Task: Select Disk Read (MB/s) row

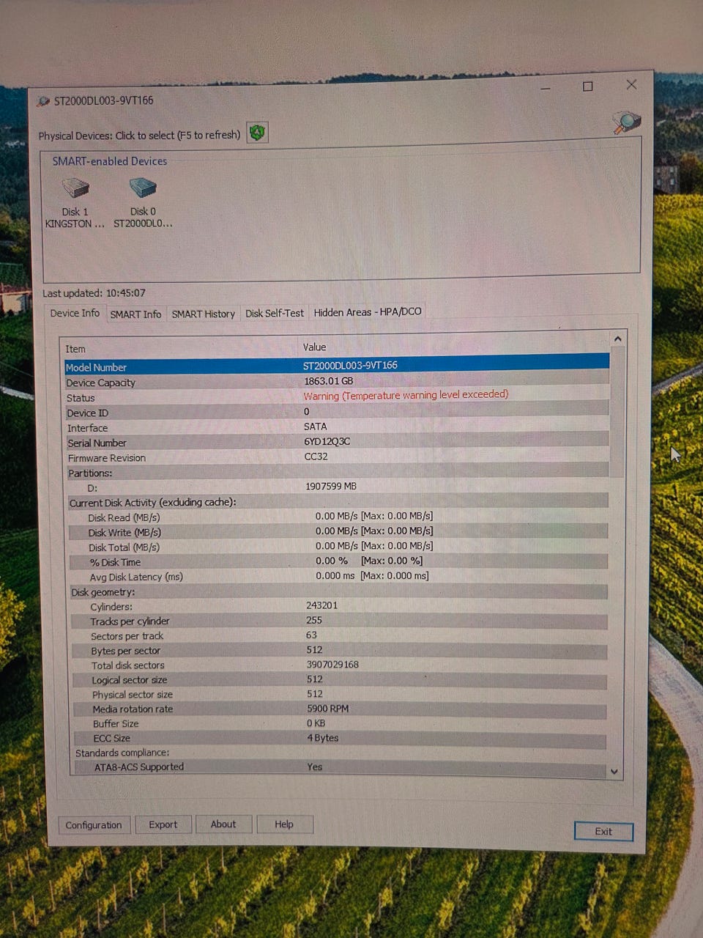Action: [x=338, y=517]
